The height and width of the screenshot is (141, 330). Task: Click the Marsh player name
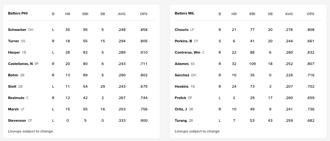click(13, 109)
